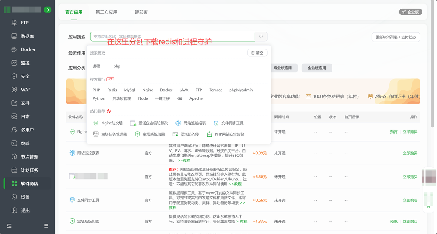The height and width of the screenshot is (234, 437).
Task: Click 预览 in the Nginx row
Action: point(394,132)
